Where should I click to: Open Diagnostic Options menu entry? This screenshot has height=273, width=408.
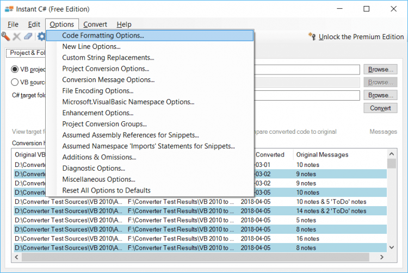(94, 169)
